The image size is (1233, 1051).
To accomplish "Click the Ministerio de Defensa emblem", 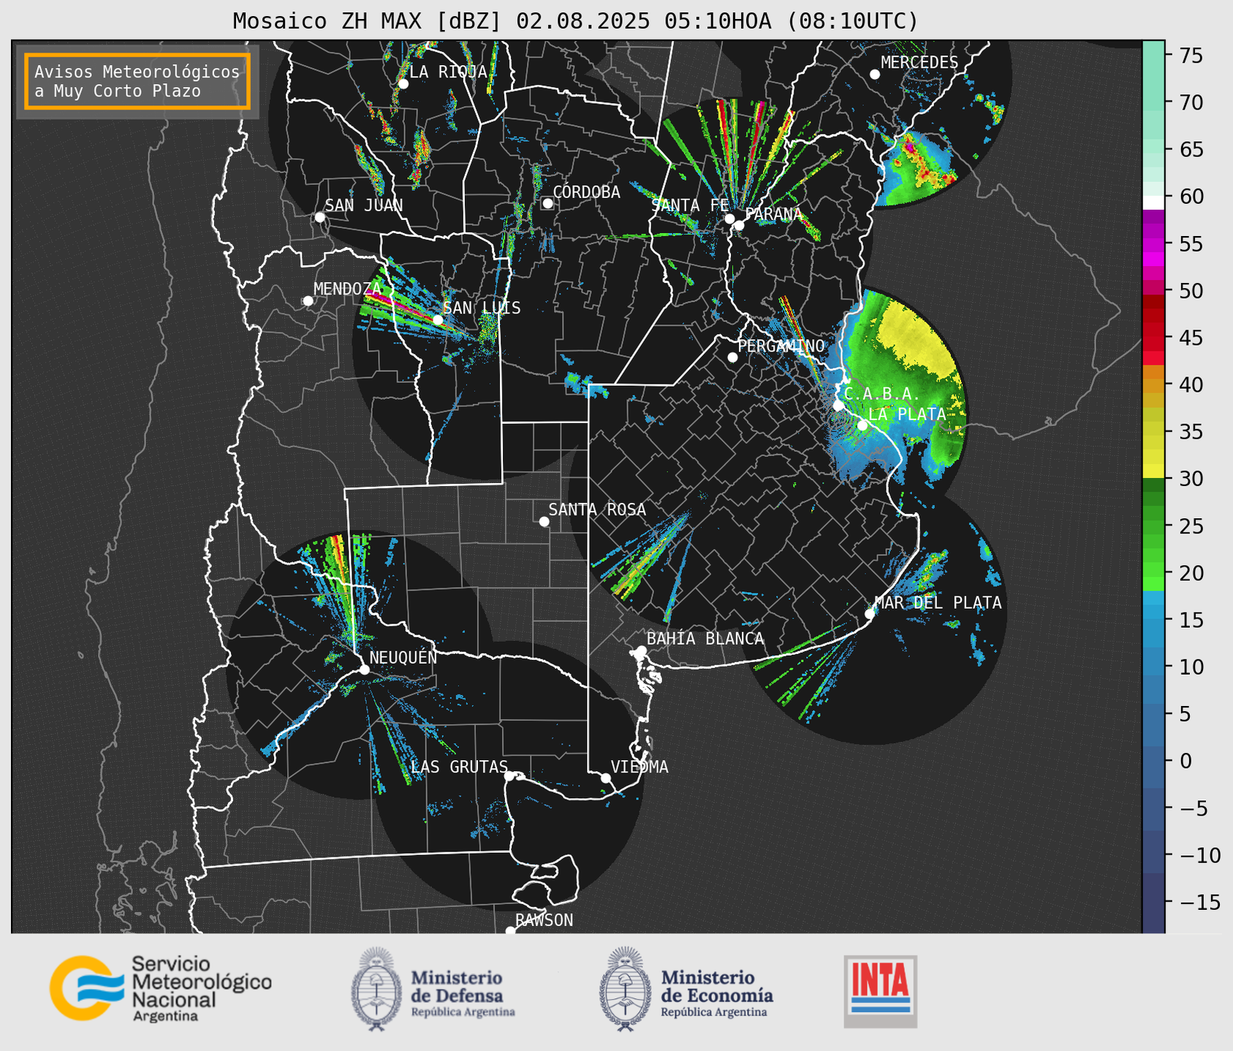I will coord(376,989).
